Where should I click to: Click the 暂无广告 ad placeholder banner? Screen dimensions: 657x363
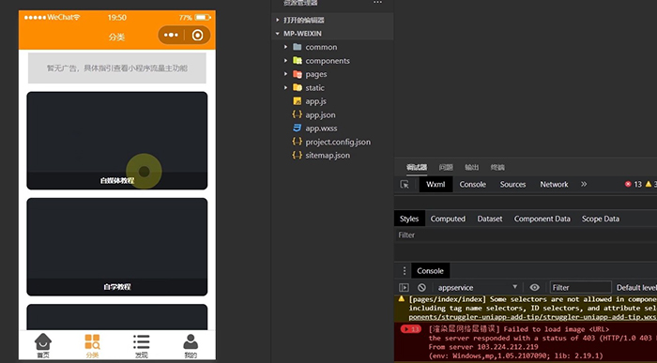[x=117, y=68]
